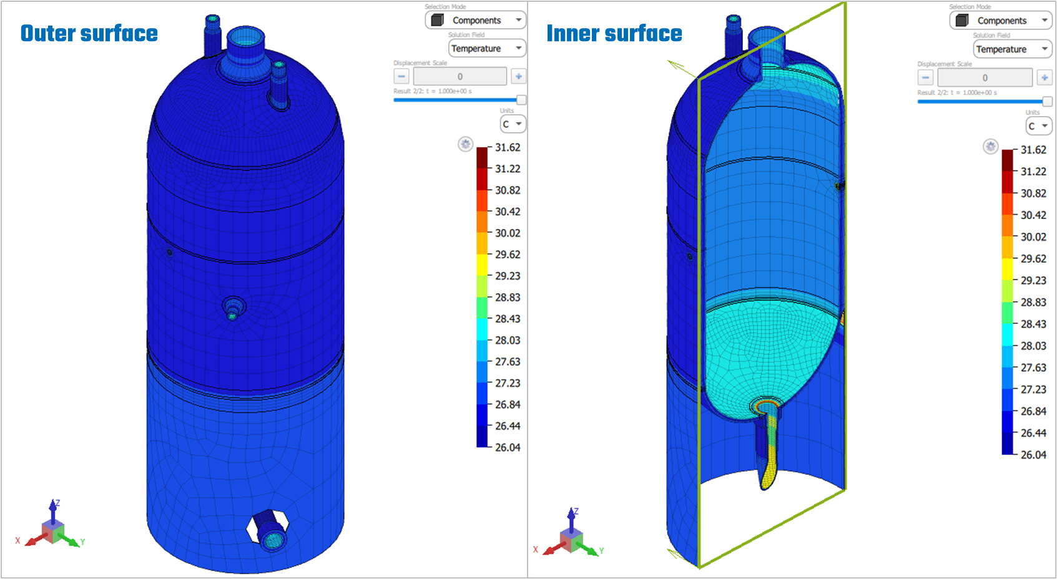Open Selection Mode Components dropdown in Outer surface panel
Screen dimensions: 1057x579
476,20
